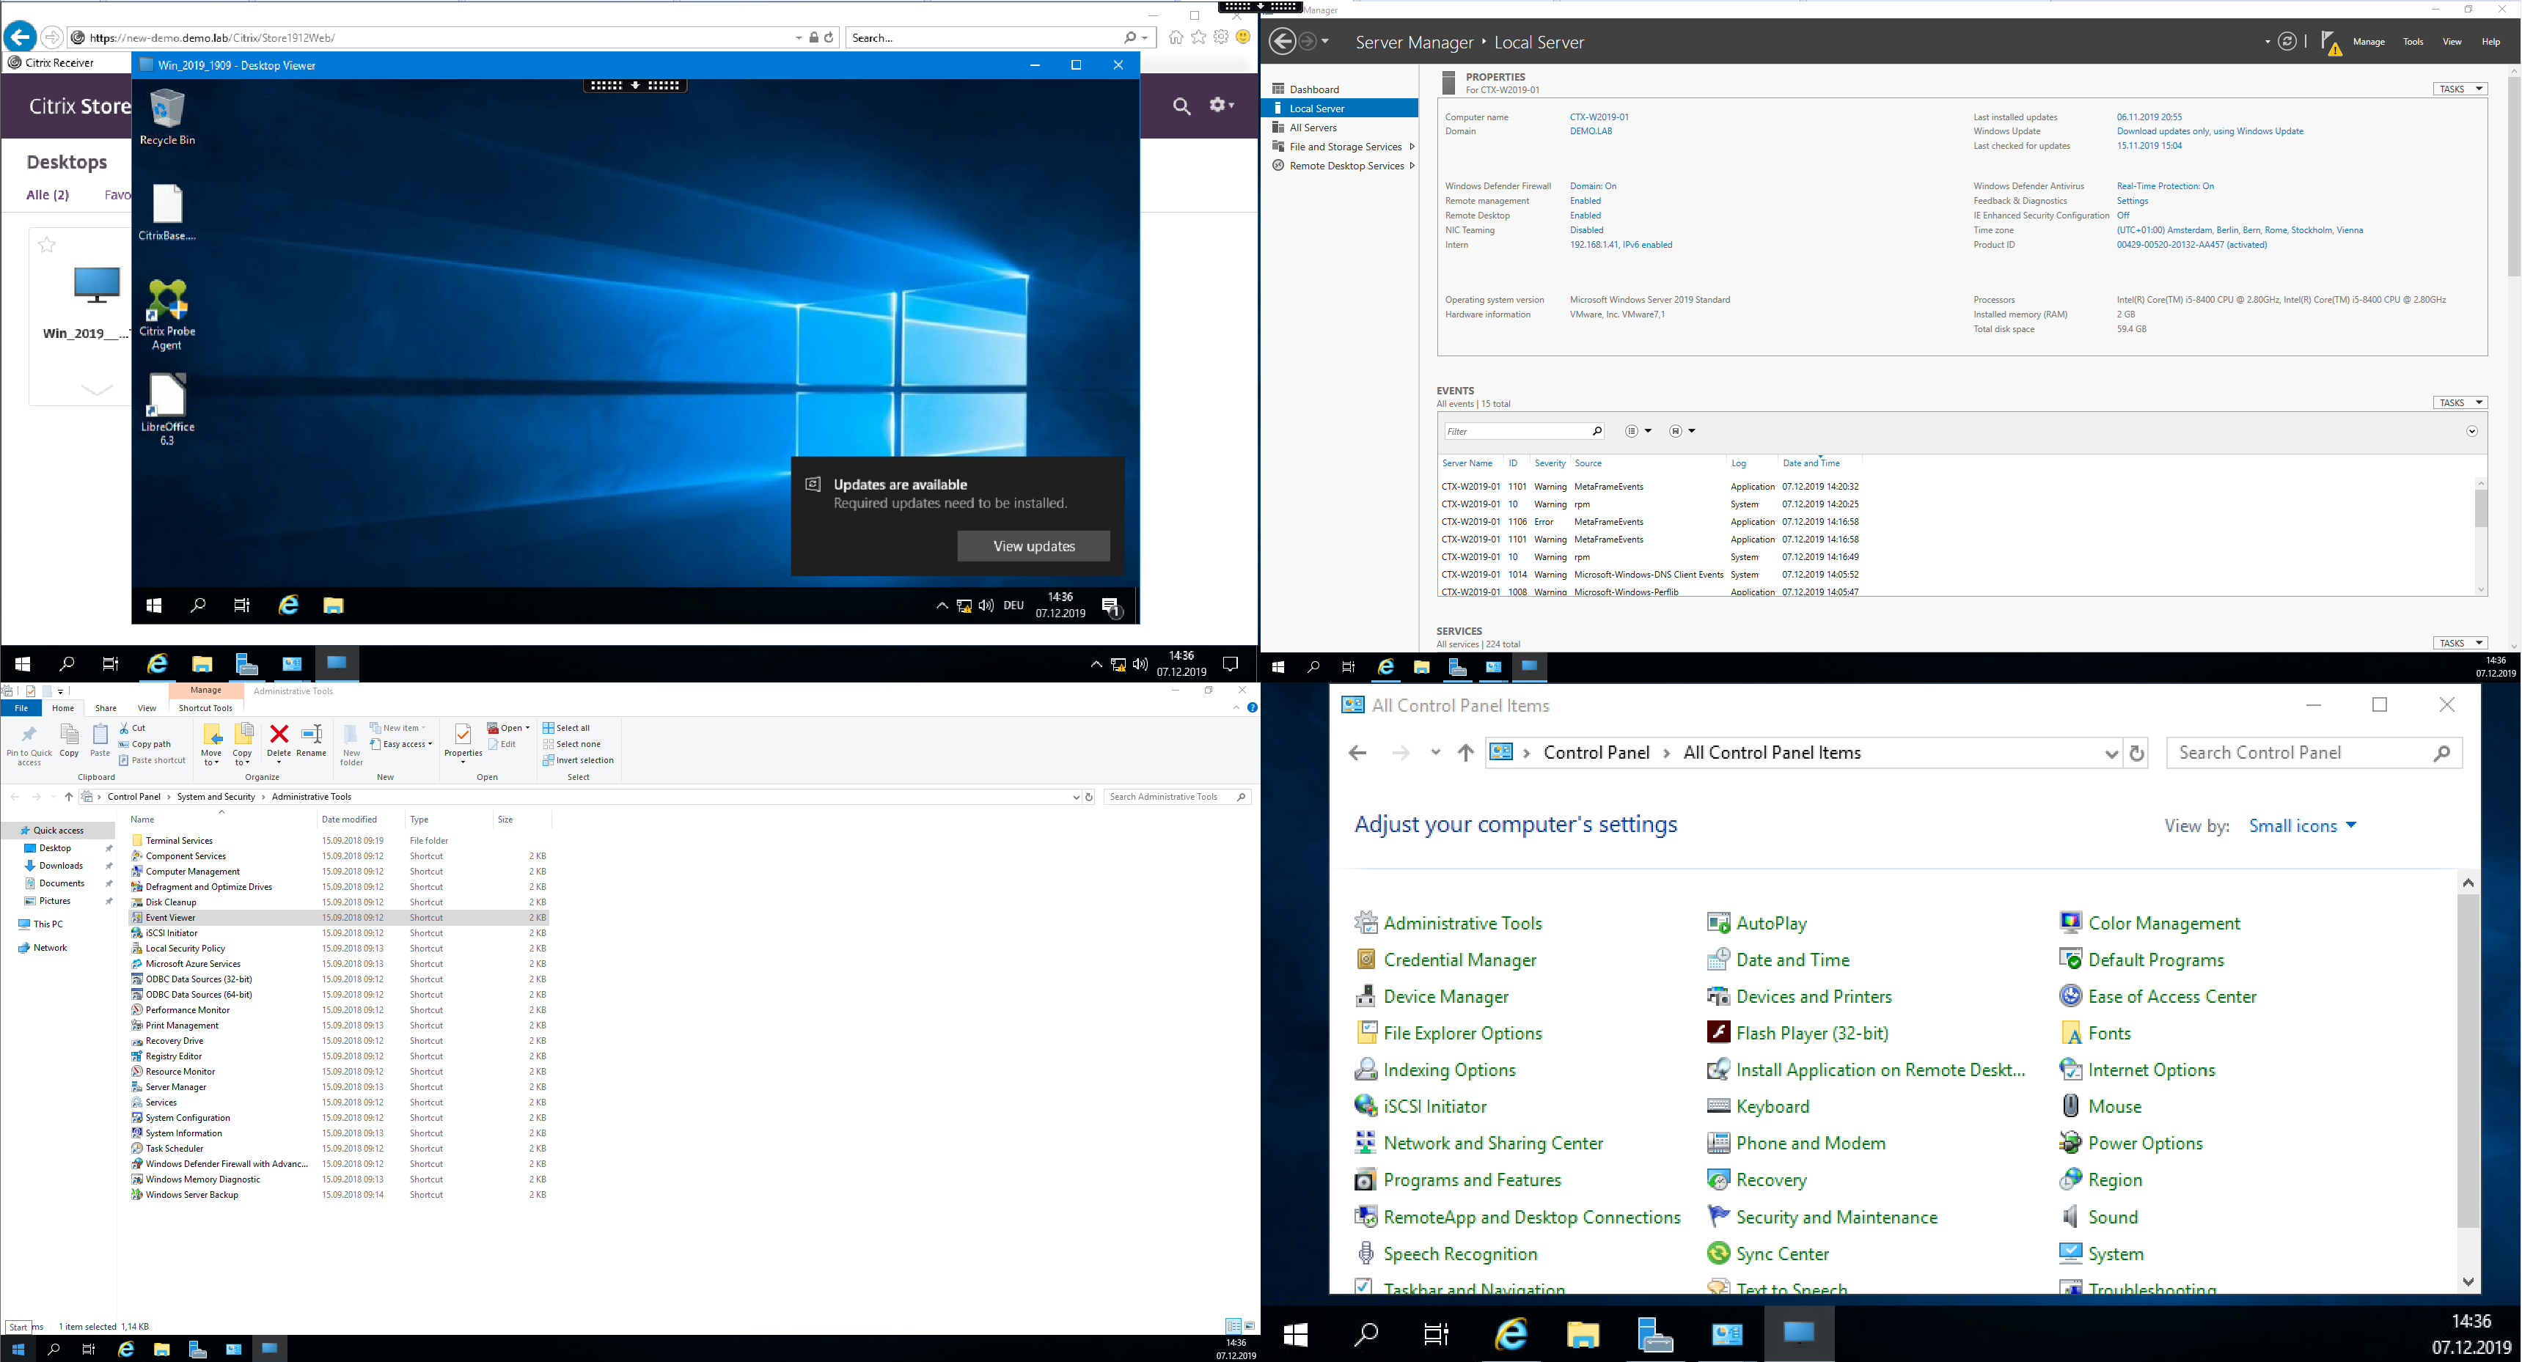Expand Properties TASKS dropdown
The image size is (2522, 1362).
pyautogui.click(x=2460, y=89)
